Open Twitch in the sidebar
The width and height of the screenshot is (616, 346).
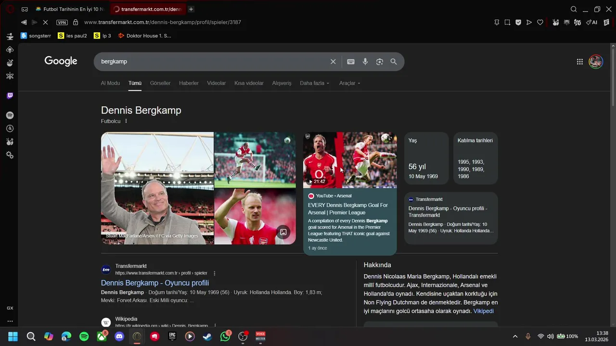click(x=10, y=96)
